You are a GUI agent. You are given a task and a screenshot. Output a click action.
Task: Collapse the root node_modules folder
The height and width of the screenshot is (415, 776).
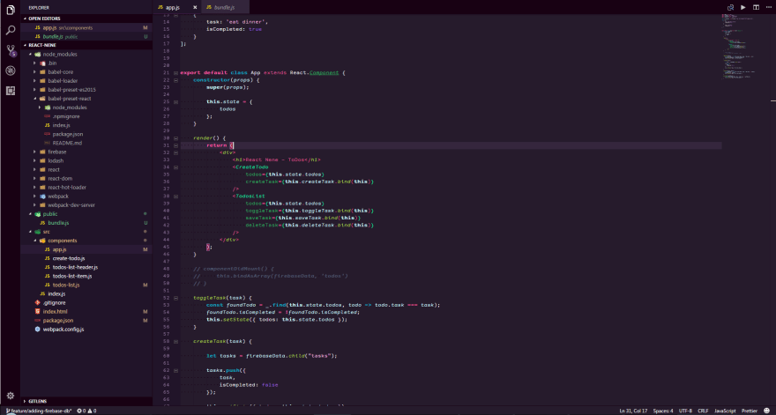86,54
